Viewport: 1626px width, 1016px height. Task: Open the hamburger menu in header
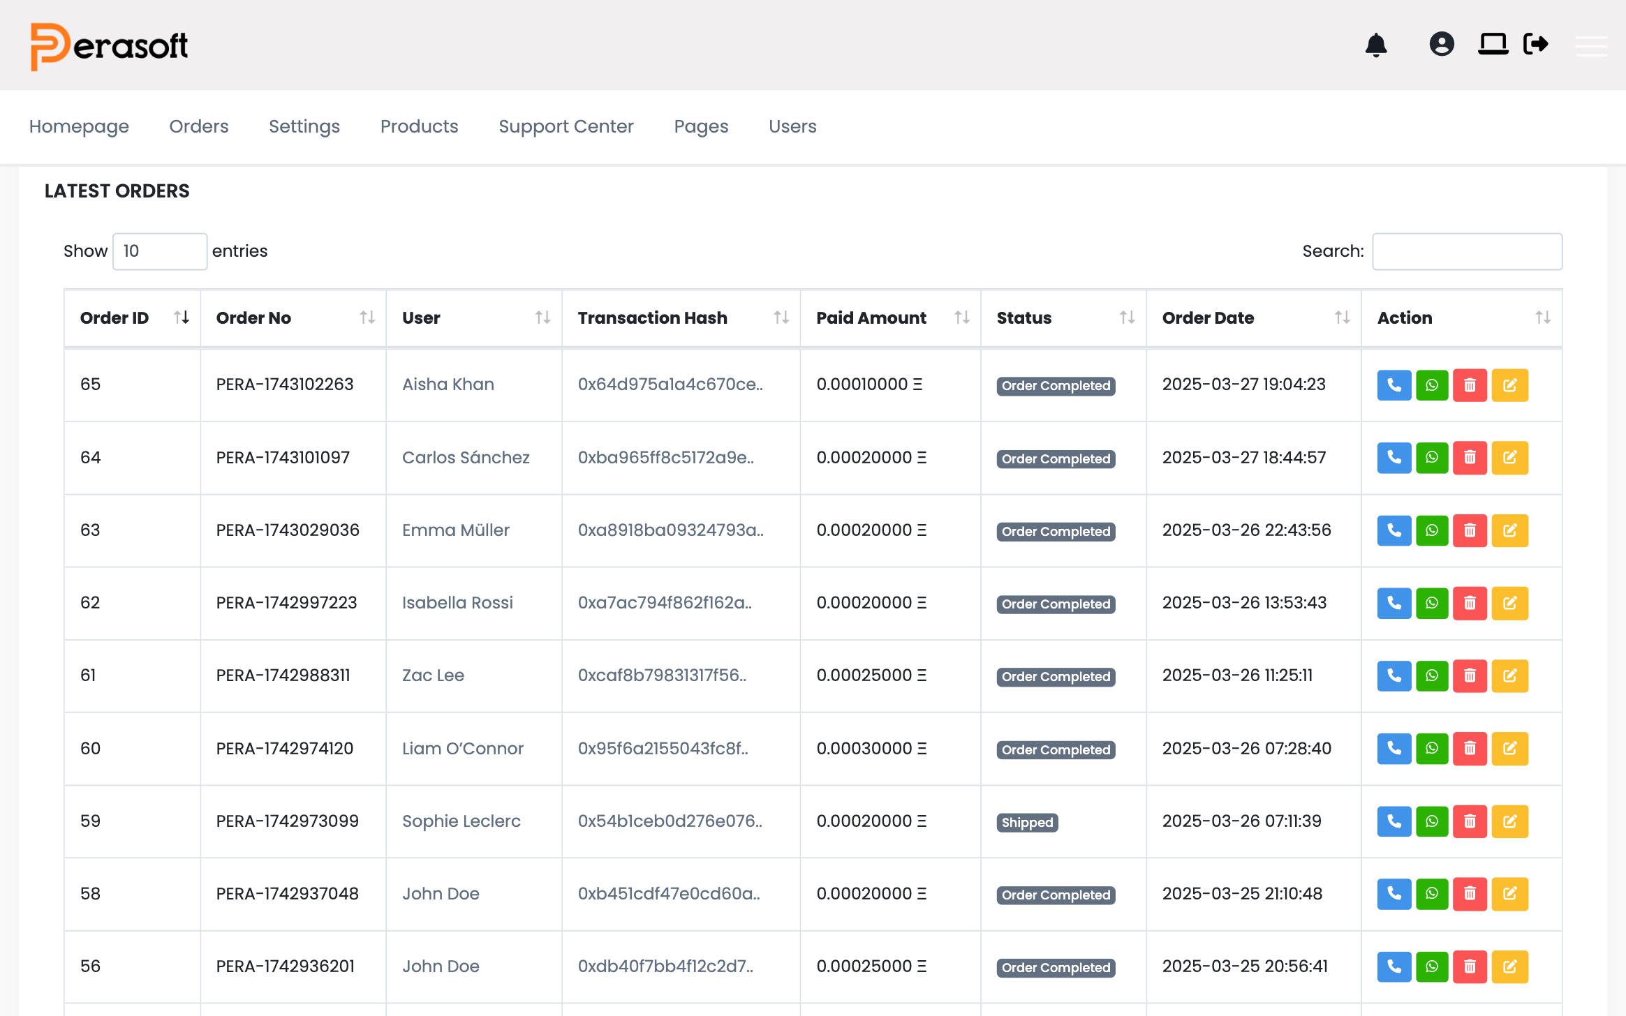point(1591,45)
